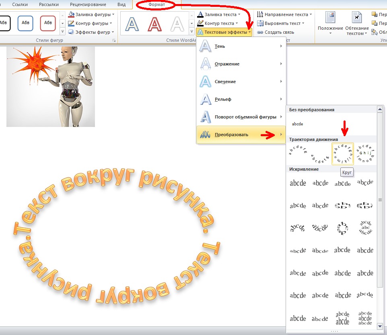
Task: Apply third warp in Искривление row two
Action: coord(343,205)
